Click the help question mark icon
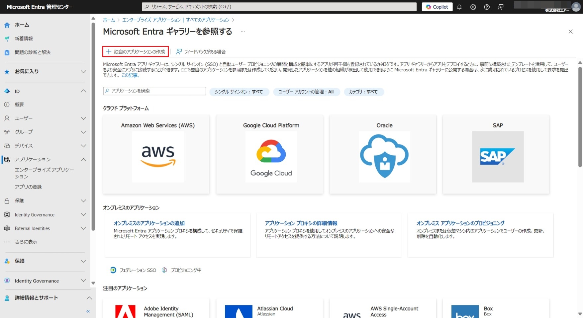Screen dimensions: 583x318 487,7
